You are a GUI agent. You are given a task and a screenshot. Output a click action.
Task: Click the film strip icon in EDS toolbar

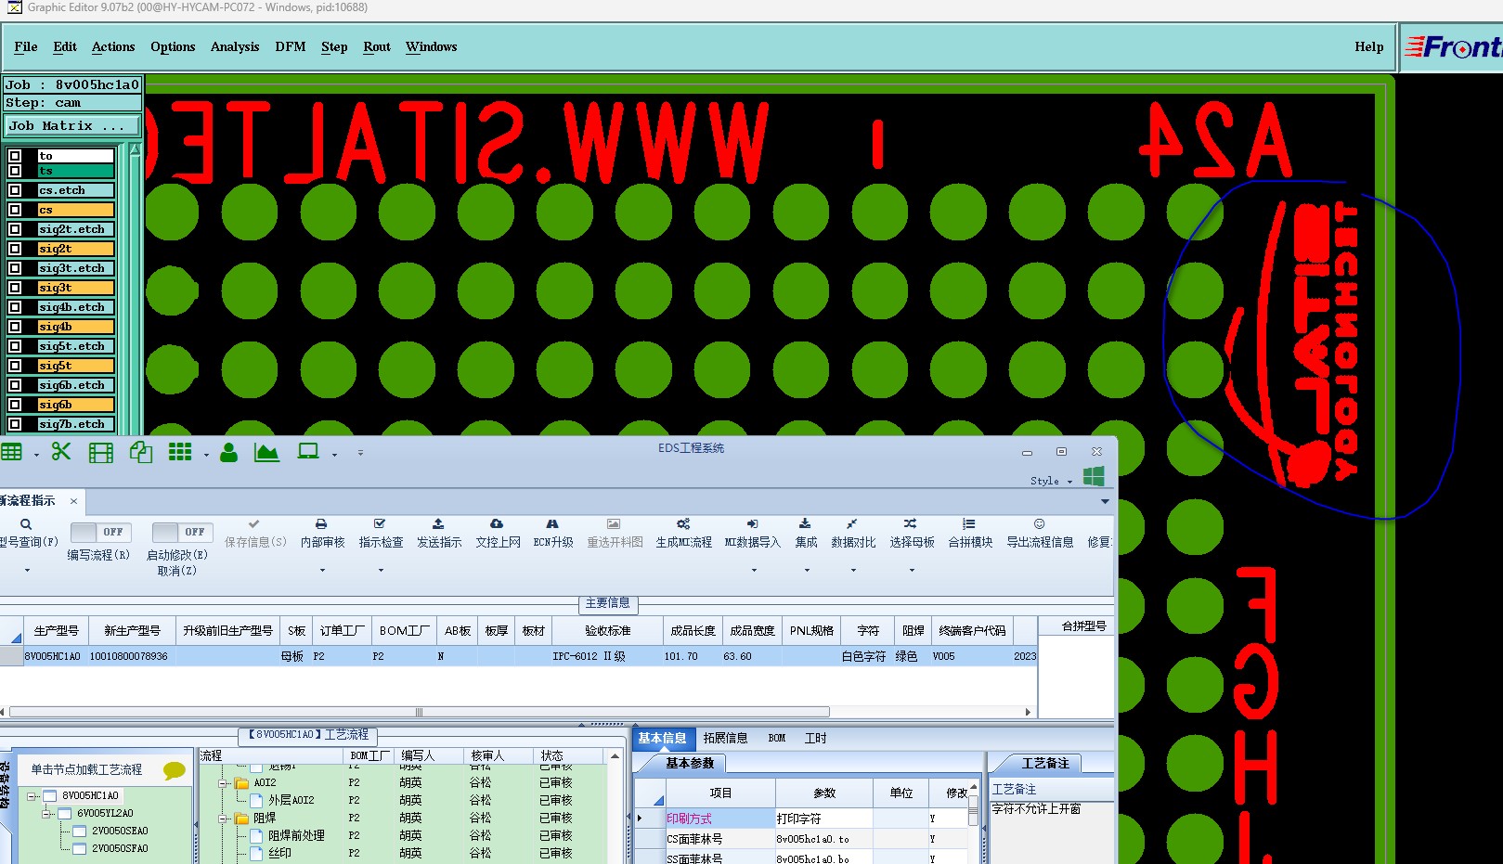click(x=100, y=453)
